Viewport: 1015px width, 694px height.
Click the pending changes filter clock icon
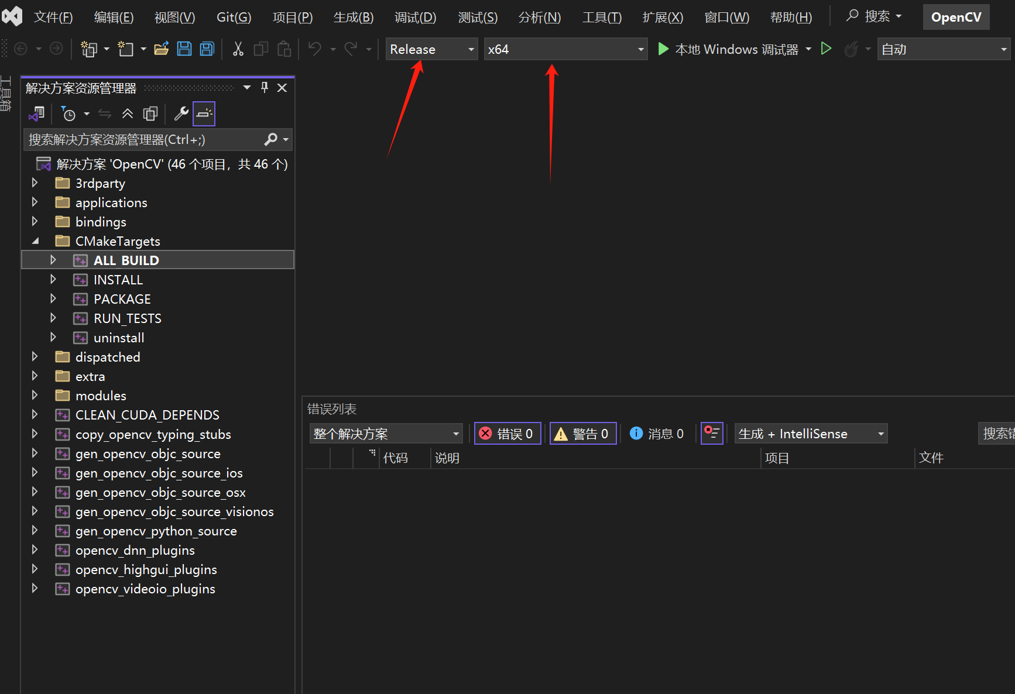(x=68, y=114)
